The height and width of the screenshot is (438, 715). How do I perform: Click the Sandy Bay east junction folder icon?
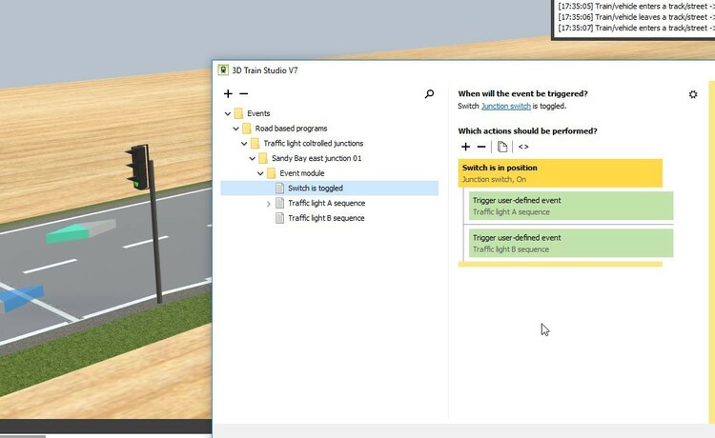pos(263,158)
